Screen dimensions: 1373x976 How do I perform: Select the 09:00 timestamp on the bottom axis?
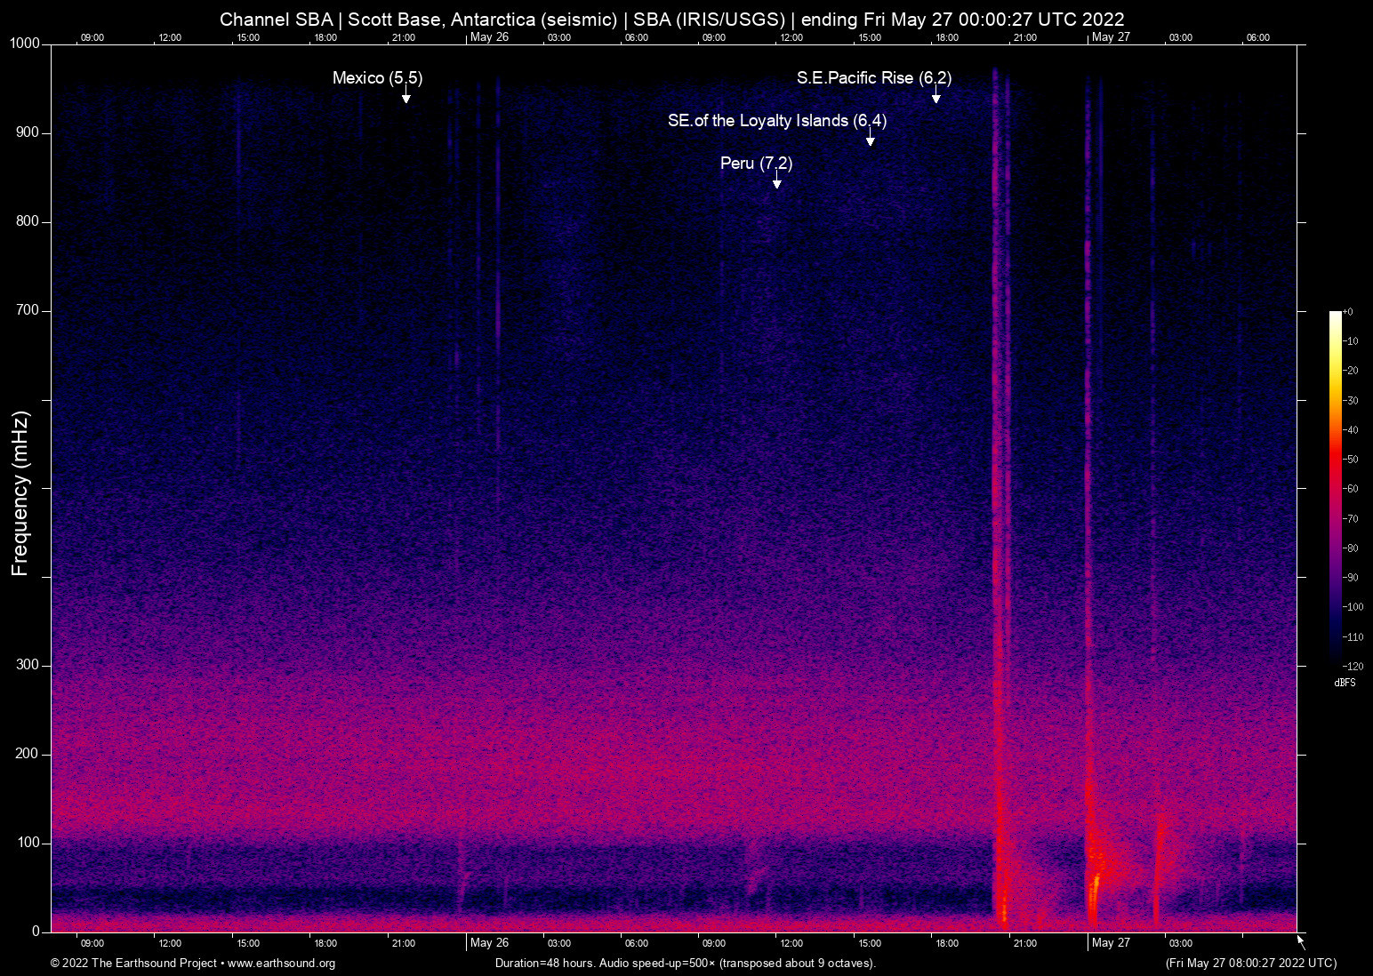(x=92, y=943)
